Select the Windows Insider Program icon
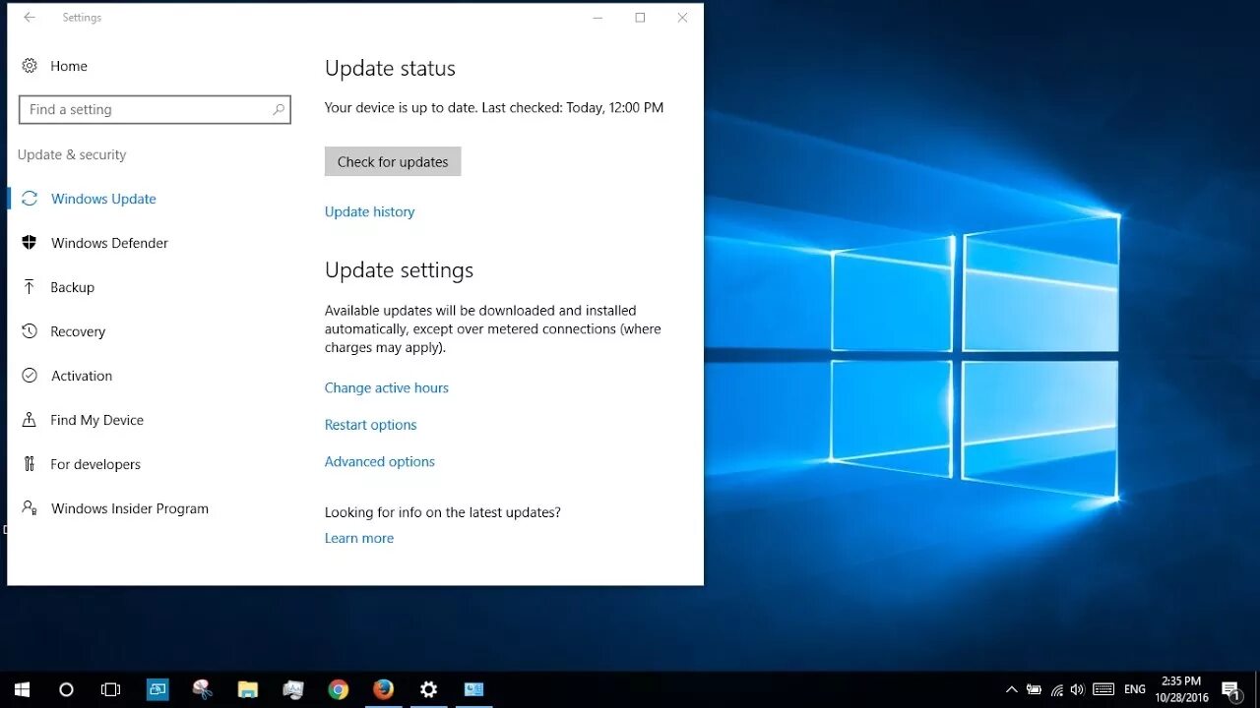 point(30,508)
